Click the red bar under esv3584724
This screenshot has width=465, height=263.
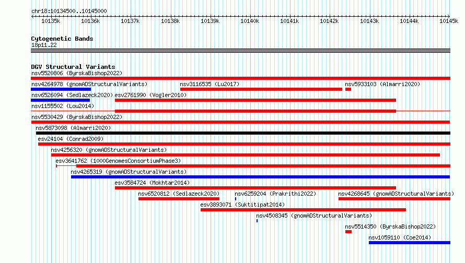(x=255, y=188)
